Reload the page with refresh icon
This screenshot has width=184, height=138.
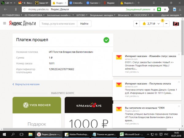point(25,10)
